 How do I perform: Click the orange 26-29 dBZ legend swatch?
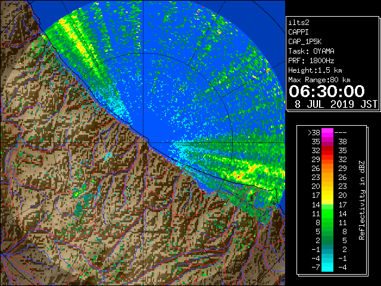point(327,168)
